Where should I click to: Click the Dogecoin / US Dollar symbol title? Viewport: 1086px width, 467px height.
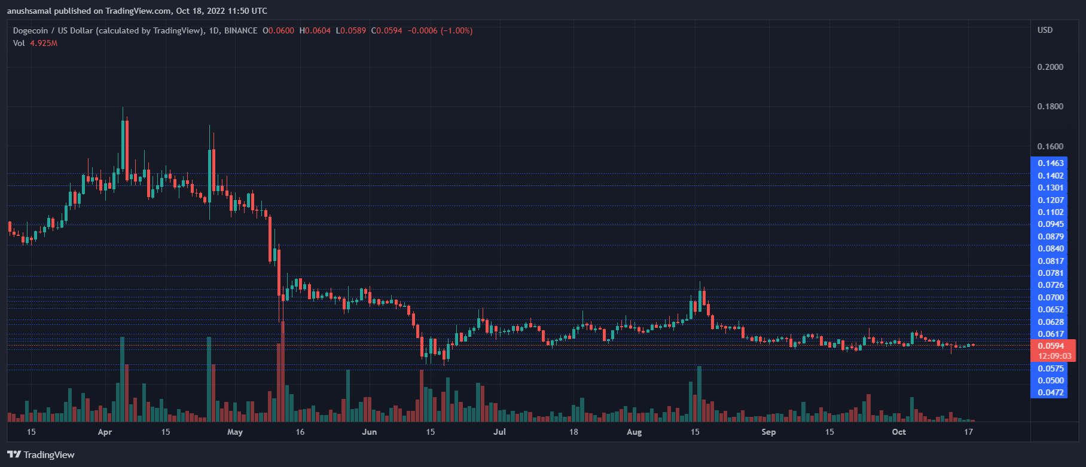tap(109, 30)
